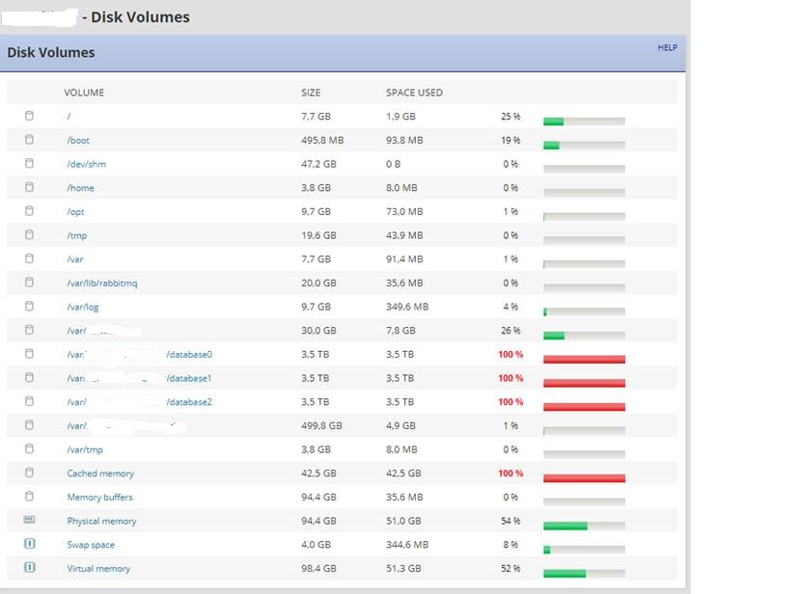Open the HELP link
The image size is (796, 594).
(x=667, y=47)
